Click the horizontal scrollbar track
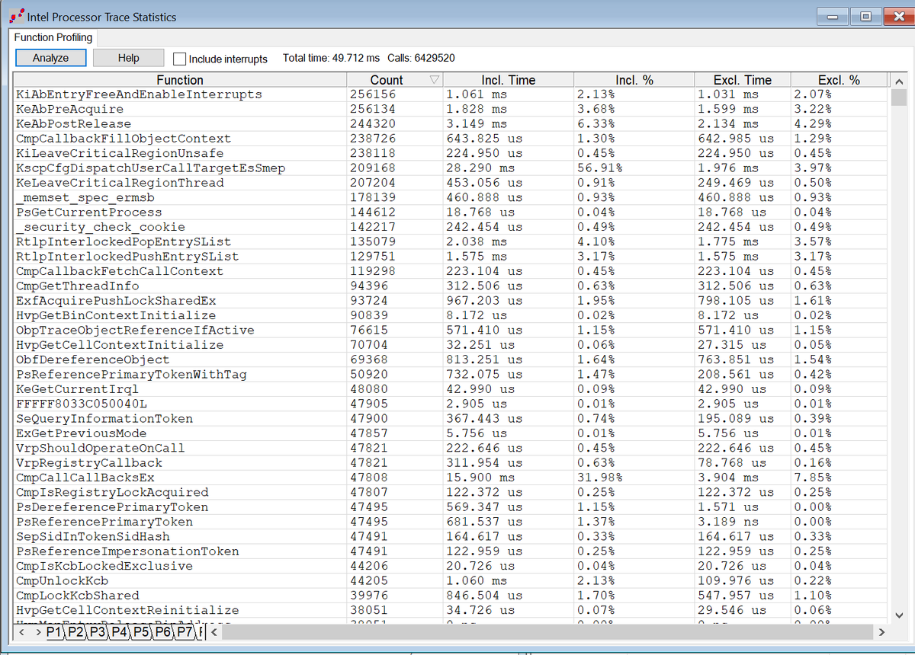This screenshot has height=655, width=915. pyautogui.click(x=547, y=631)
